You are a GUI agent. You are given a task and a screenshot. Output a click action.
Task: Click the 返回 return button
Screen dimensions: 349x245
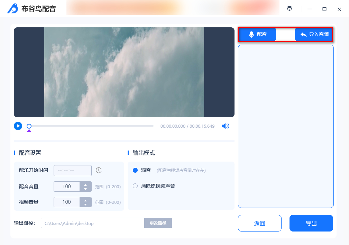pyautogui.click(x=259, y=223)
